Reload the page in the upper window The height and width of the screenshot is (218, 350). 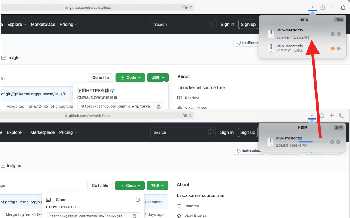click(x=191, y=8)
